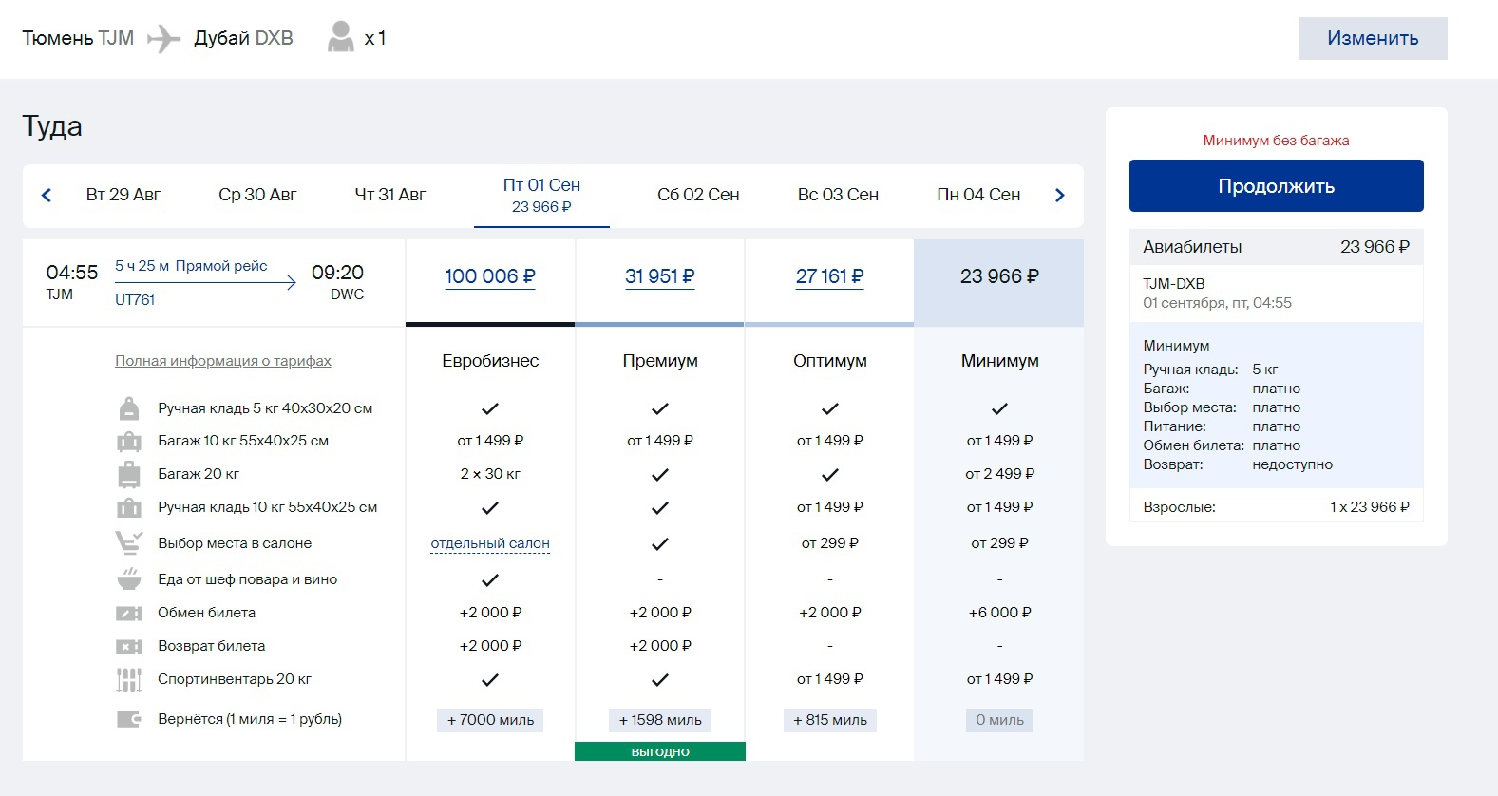Click the 0 миль badge
The height and width of the screenshot is (796, 1498).
[x=999, y=720]
